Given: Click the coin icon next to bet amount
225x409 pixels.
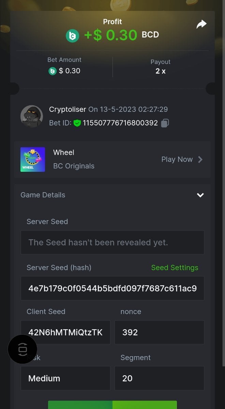Looking at the screenshot, I should [x=52, y=71].
